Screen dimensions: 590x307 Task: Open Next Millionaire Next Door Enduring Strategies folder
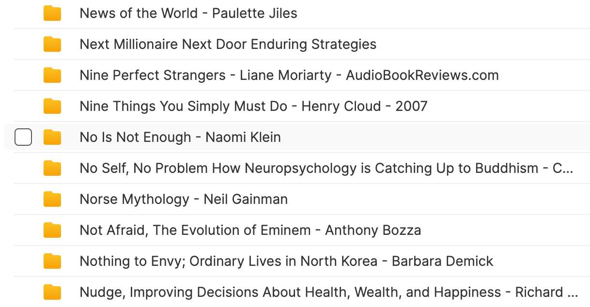click(228, 44)
